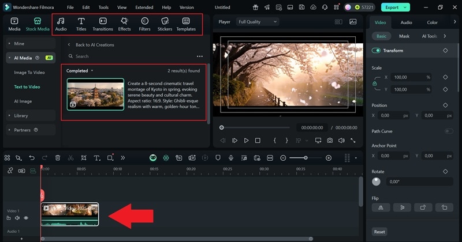The height and width of the screenshot is (242, 462).
Task: Open the Full Quality dropdown
Action: pos(257,22)
